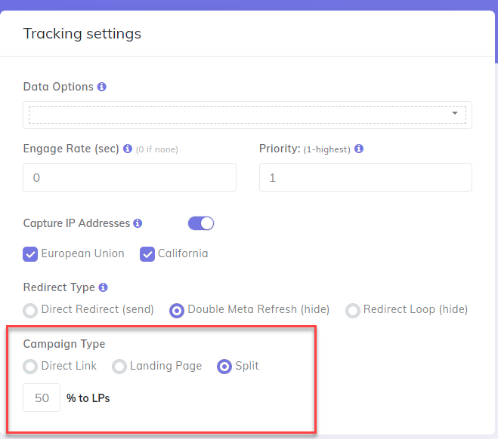Click the Capture IP Addresses info icon
498x439 pixels.
[138, 223]
